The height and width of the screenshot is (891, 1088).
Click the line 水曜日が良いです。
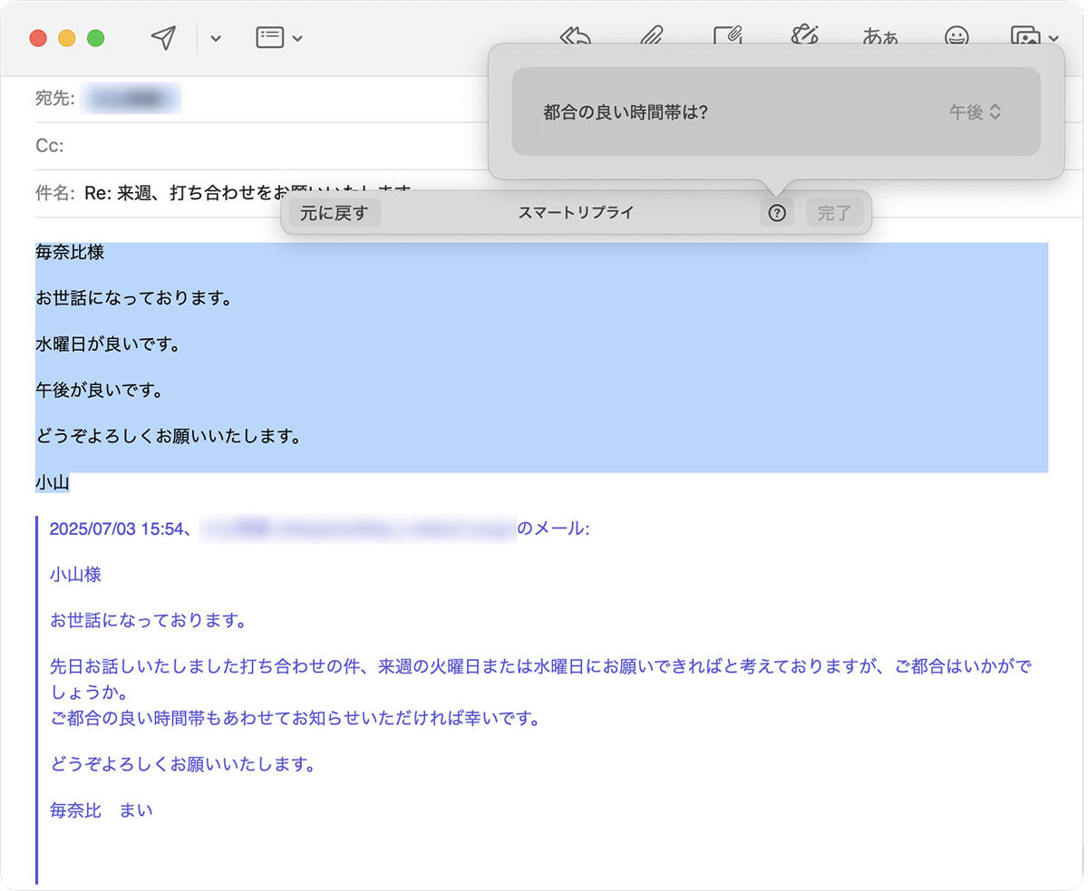click(x=108, y=344)
